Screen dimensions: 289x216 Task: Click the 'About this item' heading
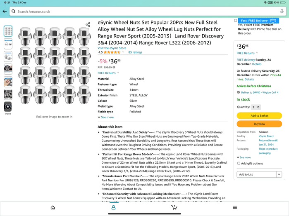point(110,127)
